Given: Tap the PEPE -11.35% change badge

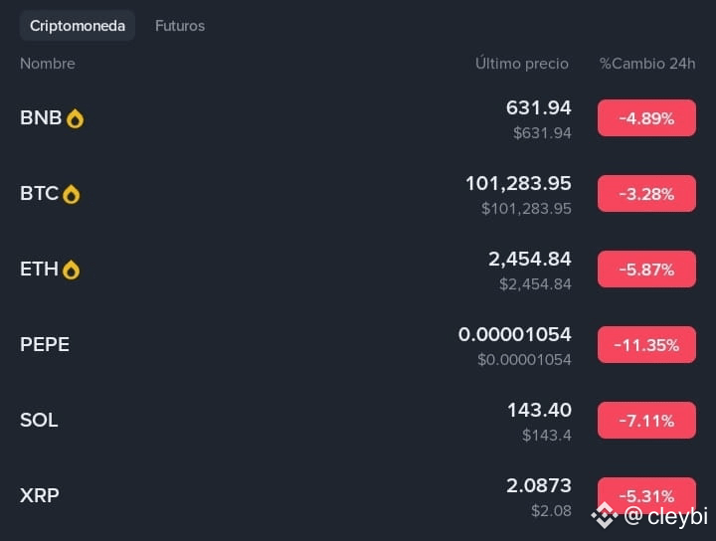Looking at the screenshot, I should coord(646,345).
